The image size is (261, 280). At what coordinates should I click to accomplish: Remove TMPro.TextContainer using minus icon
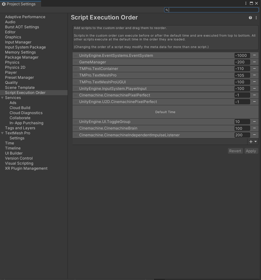coord(254,69)
